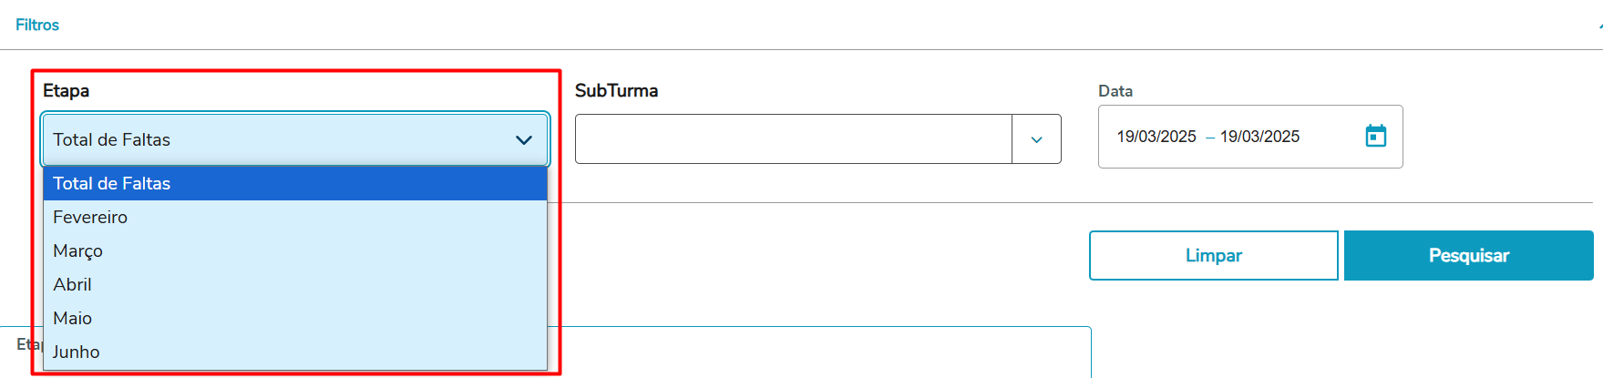Click the Pesquisar button
1603x378 pixels.
point(1468,256)
